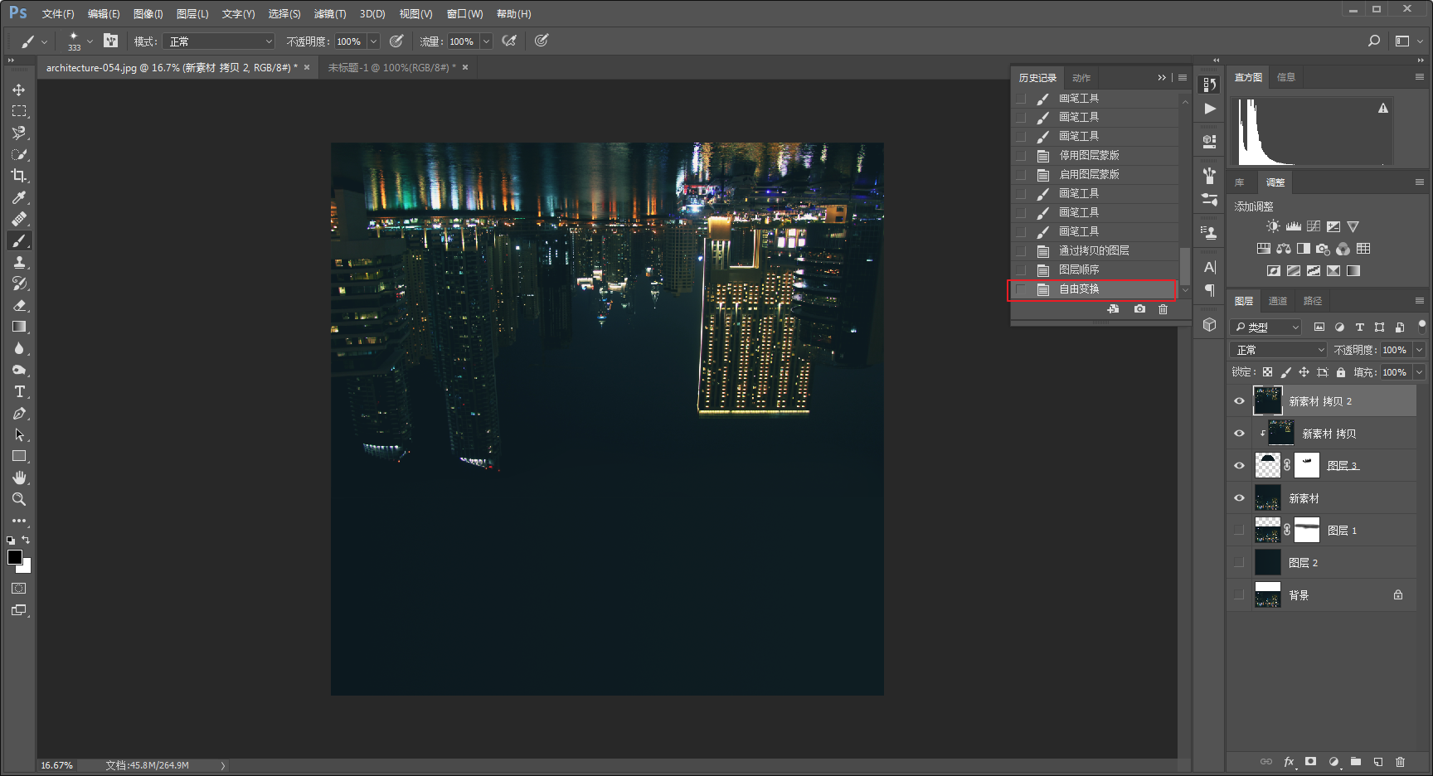Select the Crop tool
Image resolution: width=1433 pixels, height=776 pixels.
tap(19, 176)
